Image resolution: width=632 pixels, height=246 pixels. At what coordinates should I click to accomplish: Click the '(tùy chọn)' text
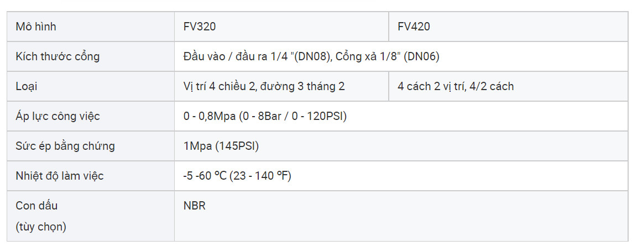(x=41, y=226)
